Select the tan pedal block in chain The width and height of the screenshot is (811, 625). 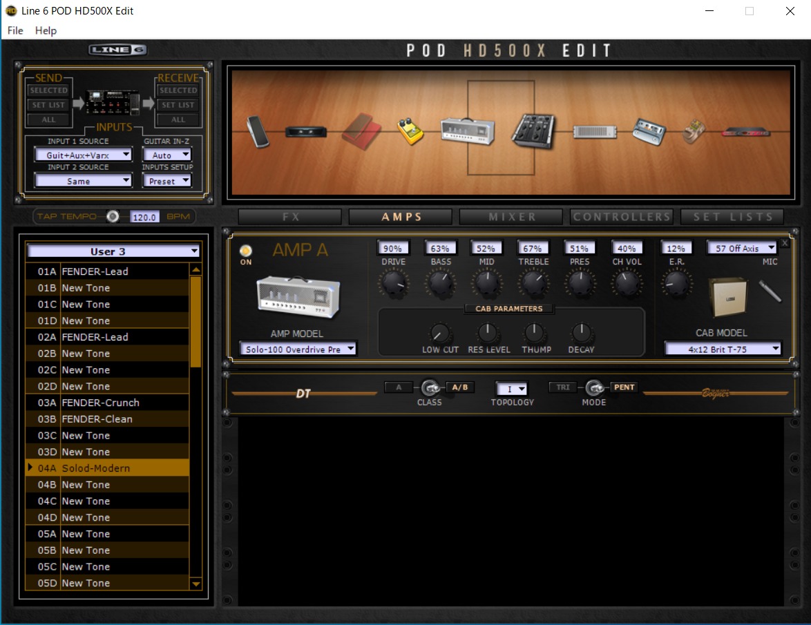tap(693, 132)
